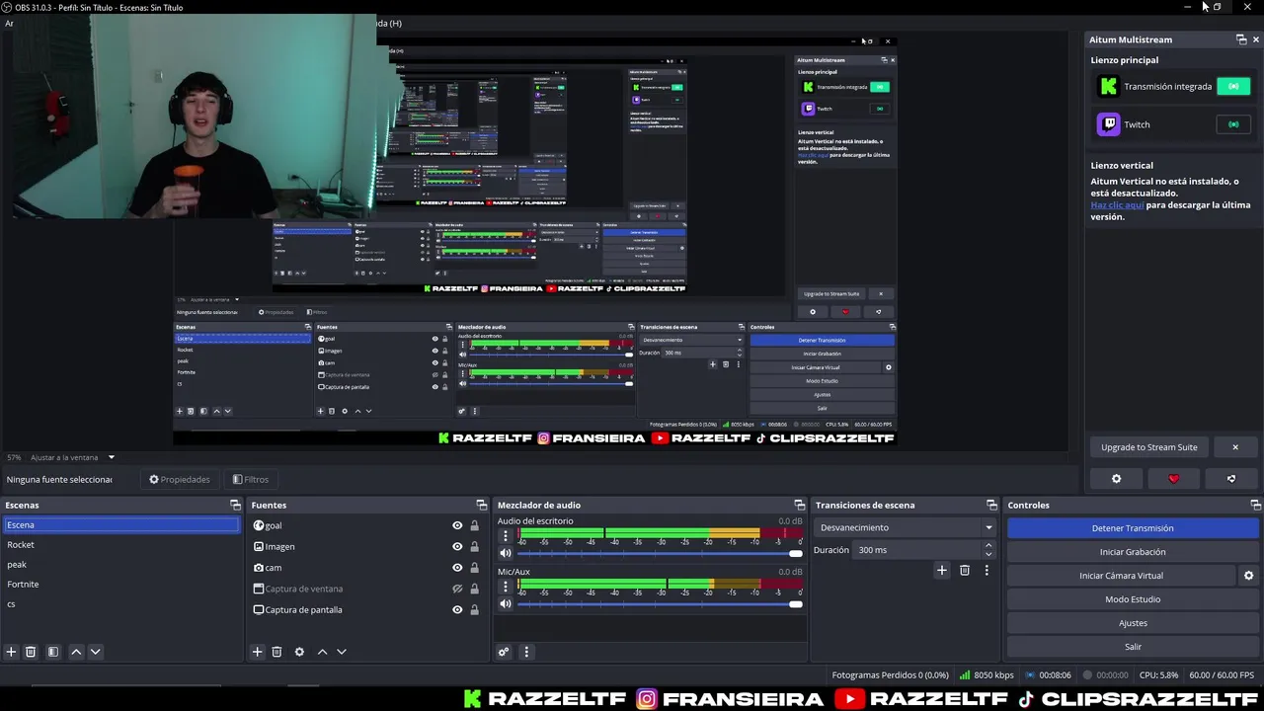Add a new scene in Escenas panel

(x=11, y=652)
